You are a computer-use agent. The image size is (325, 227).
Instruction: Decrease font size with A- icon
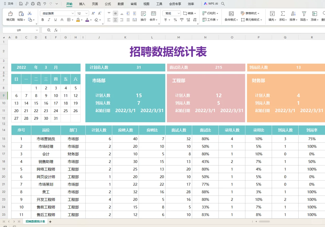click(x=100, y=13)
